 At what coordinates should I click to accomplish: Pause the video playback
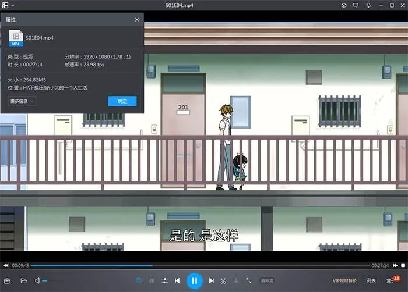pyautogui.click(x=194, y=280)
